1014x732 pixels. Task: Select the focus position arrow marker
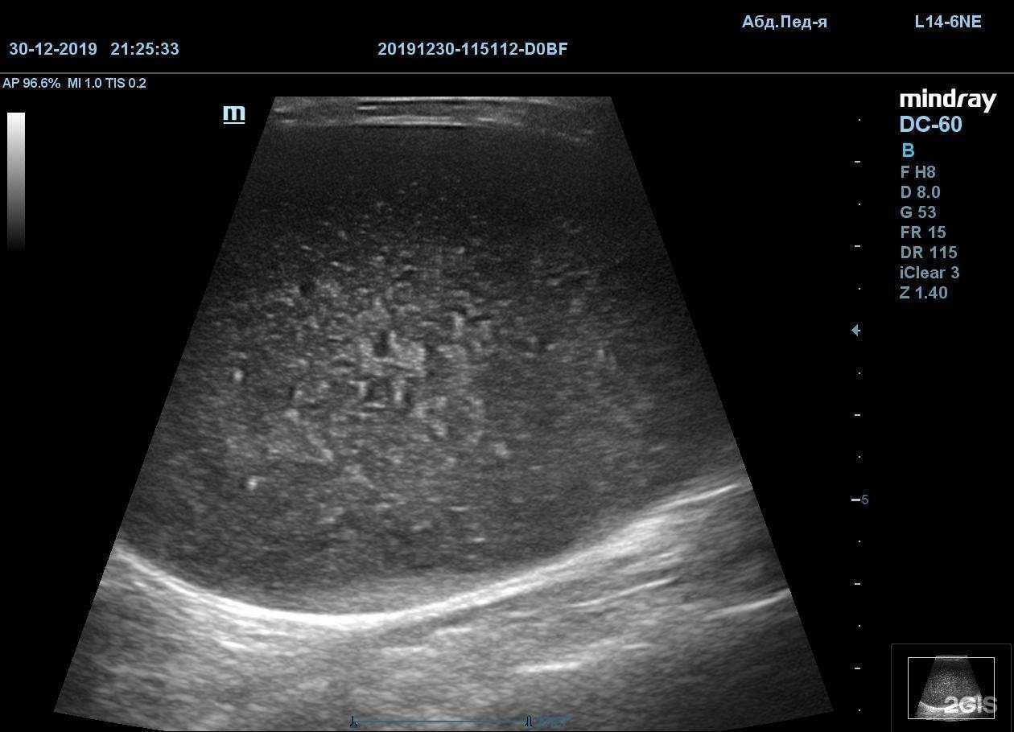coord(855,330)
